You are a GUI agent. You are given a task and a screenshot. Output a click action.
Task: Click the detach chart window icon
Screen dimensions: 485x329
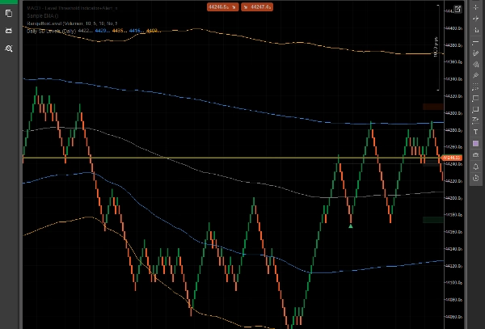[x=458, y=9]
